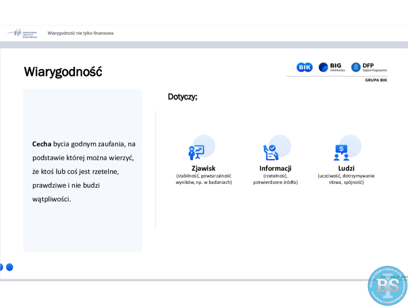The height and width of the screenshot is (306, 408).
Task: Click the Informacji checklist icon
Action: click(271, 152)
